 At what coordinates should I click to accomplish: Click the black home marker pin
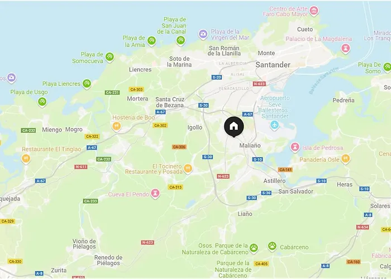[x=233, y=127]
